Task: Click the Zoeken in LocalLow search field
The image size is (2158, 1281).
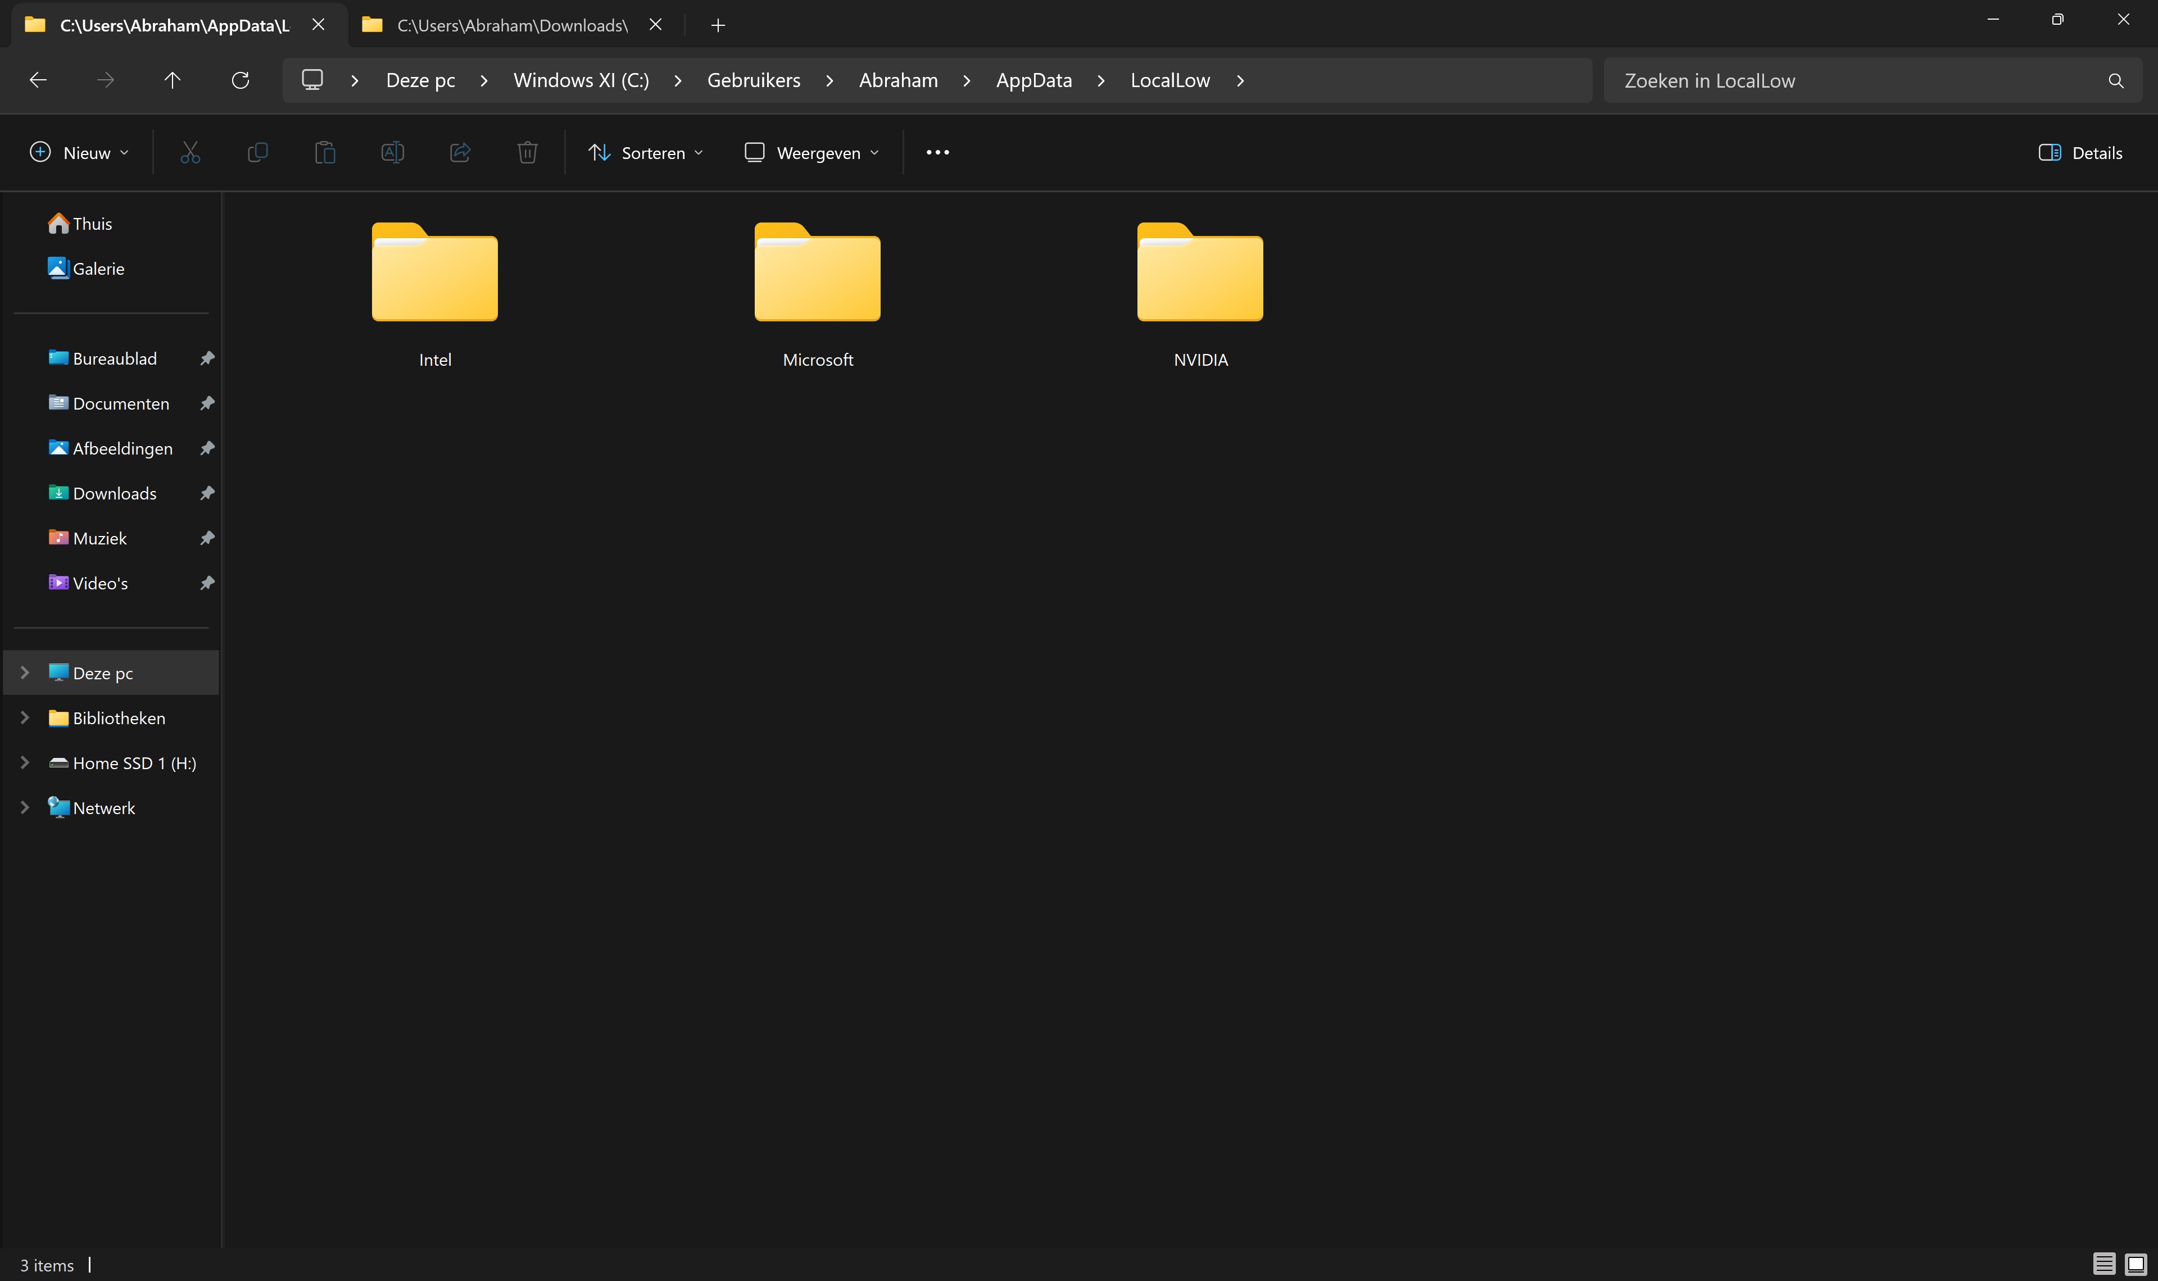Action: (1856, 80)
